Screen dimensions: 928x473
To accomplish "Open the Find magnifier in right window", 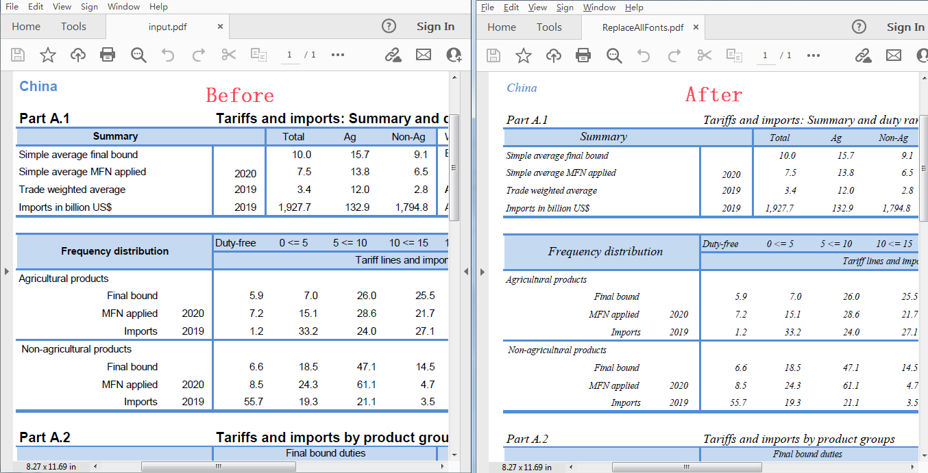I will (614, 55).
